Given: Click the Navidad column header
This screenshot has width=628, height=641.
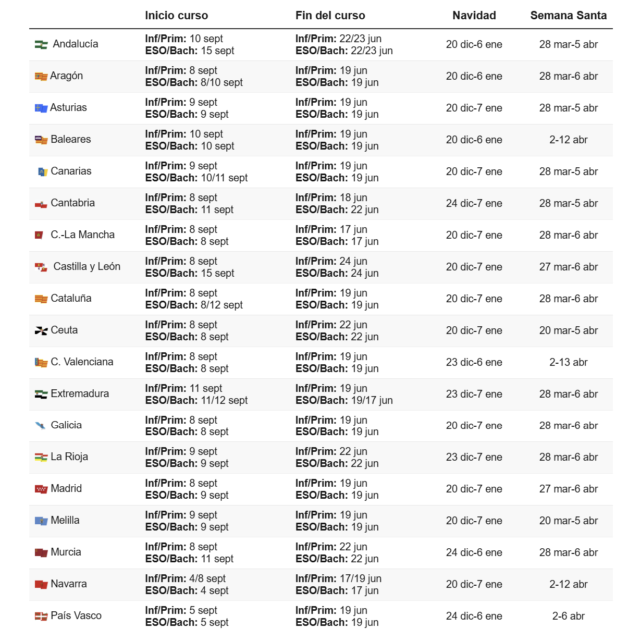Looking at the screenshot, I should pos(474,16).
